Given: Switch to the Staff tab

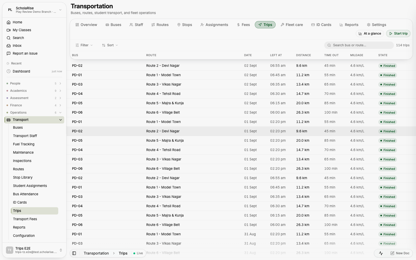Looking at the screenshot, I should click(x=136, y=25).
